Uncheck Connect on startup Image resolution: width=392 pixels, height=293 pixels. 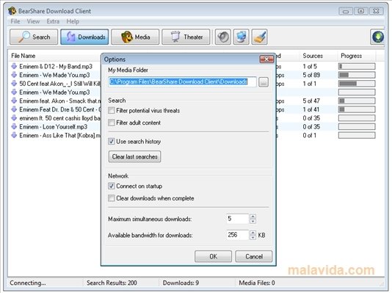tap(112, 186)
